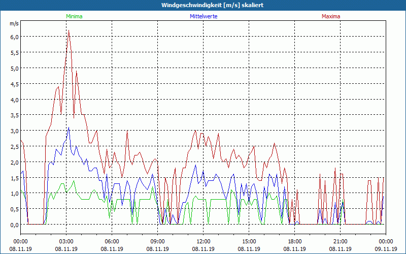Click the 21:00 time axis label
406x254 pixels.
[340, 242]
